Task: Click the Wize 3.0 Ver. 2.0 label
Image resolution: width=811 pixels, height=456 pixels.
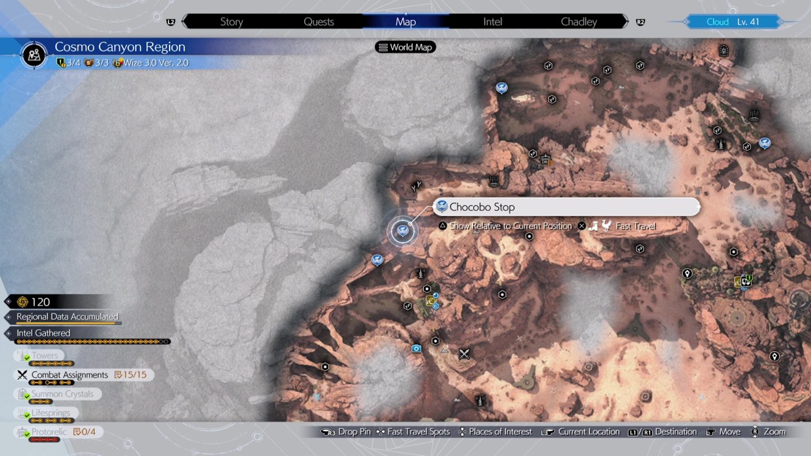Action: [150, 63]
